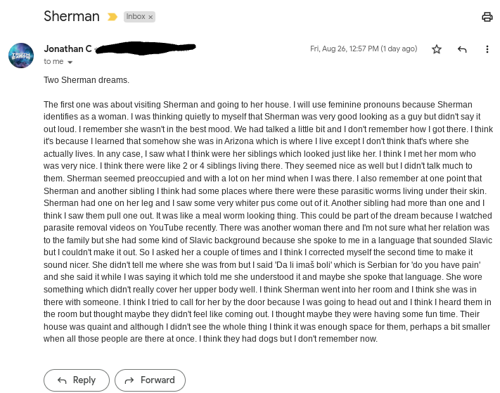This screenshot has height=393, width=500.
Task: Expand recipient details arrow beside "to me"
Action: (70, 62)
